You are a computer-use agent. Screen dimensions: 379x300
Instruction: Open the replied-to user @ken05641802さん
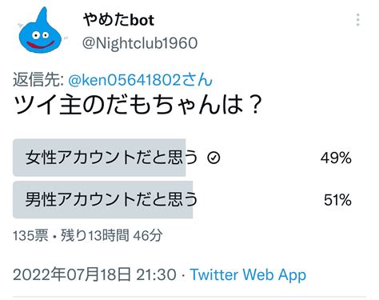pyautogui.click(x=140, y=80)
